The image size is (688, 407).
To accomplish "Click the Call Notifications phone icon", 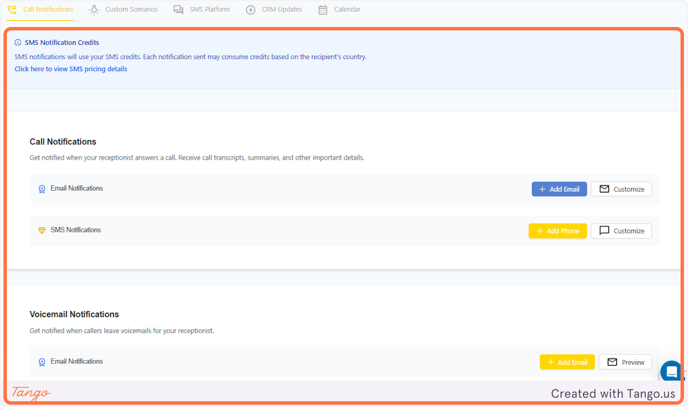I will coord(12,10).
